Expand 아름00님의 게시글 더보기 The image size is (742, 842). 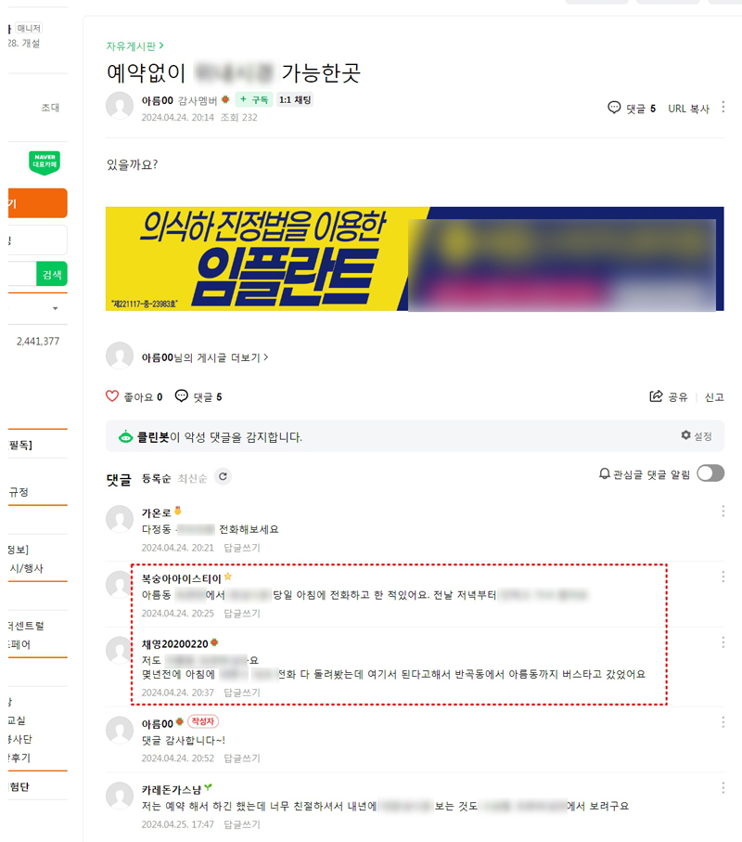coord(204,357)
